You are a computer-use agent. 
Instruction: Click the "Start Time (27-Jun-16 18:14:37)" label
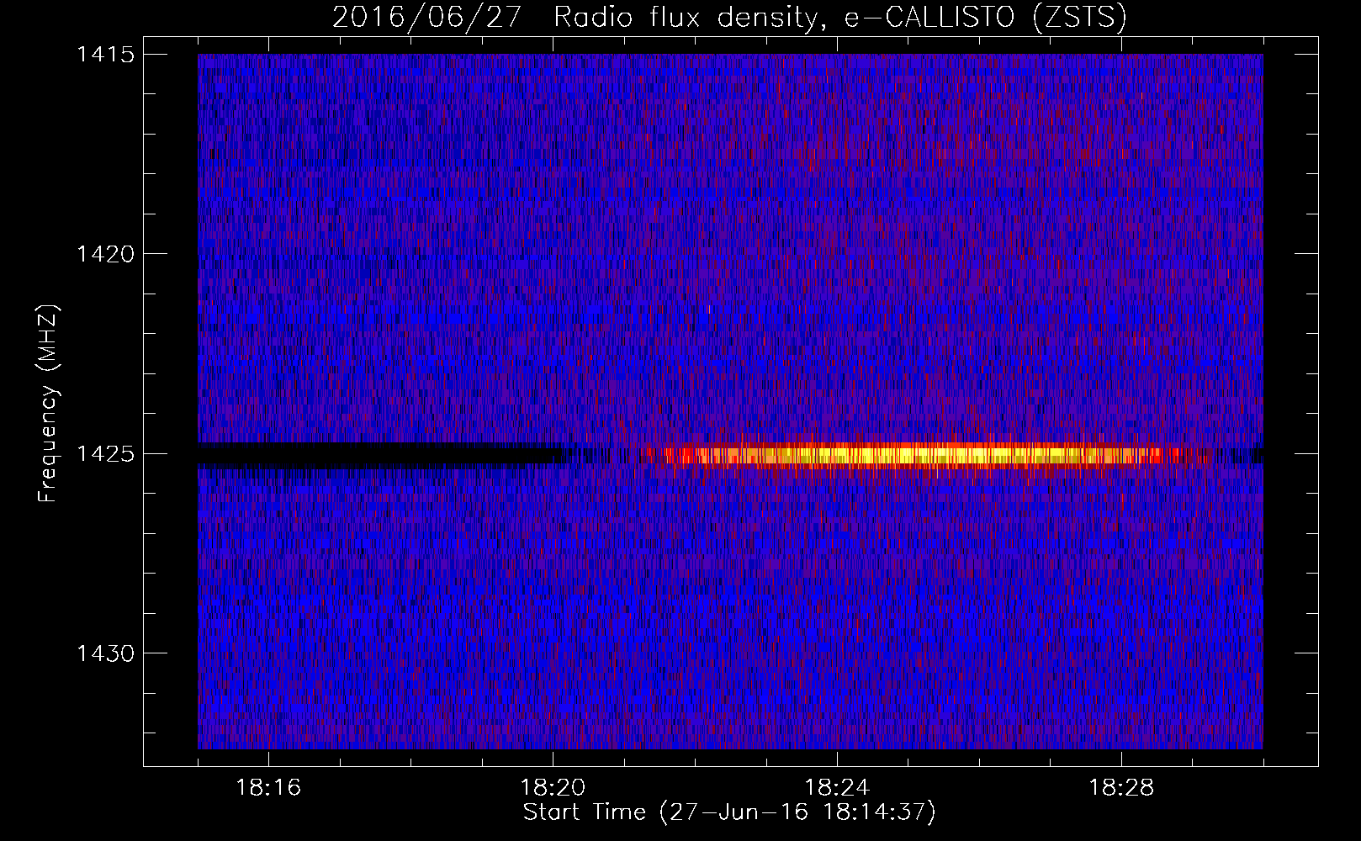coord(729,812)
